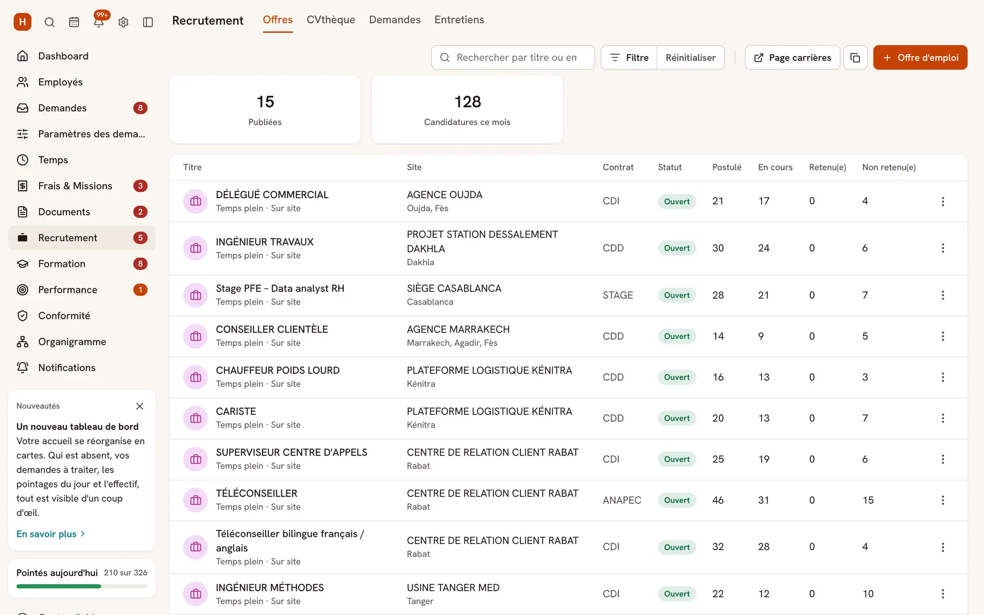Click the Réinitialiser button
This screenshot has width=984, height=615.
[x=690, y=58]
